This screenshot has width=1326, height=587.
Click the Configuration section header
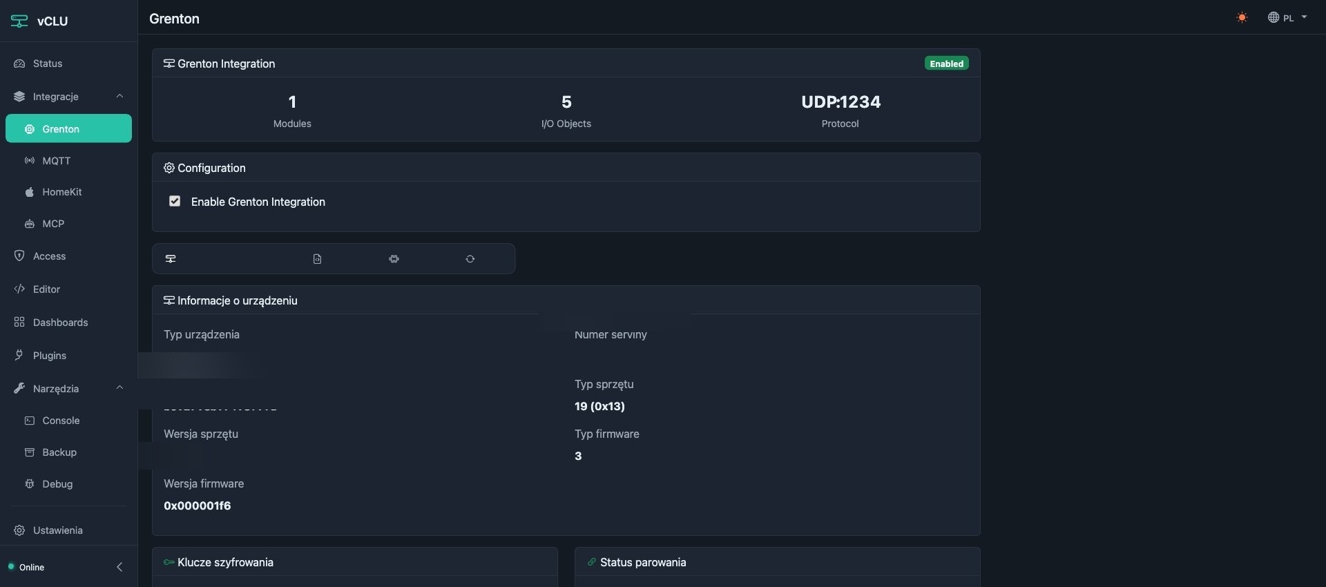(x=566, y=168)
